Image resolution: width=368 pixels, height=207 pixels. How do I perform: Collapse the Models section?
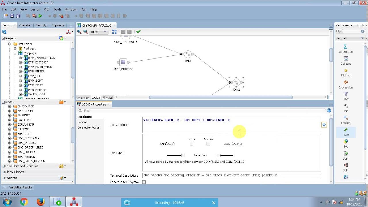pos(3,102)
